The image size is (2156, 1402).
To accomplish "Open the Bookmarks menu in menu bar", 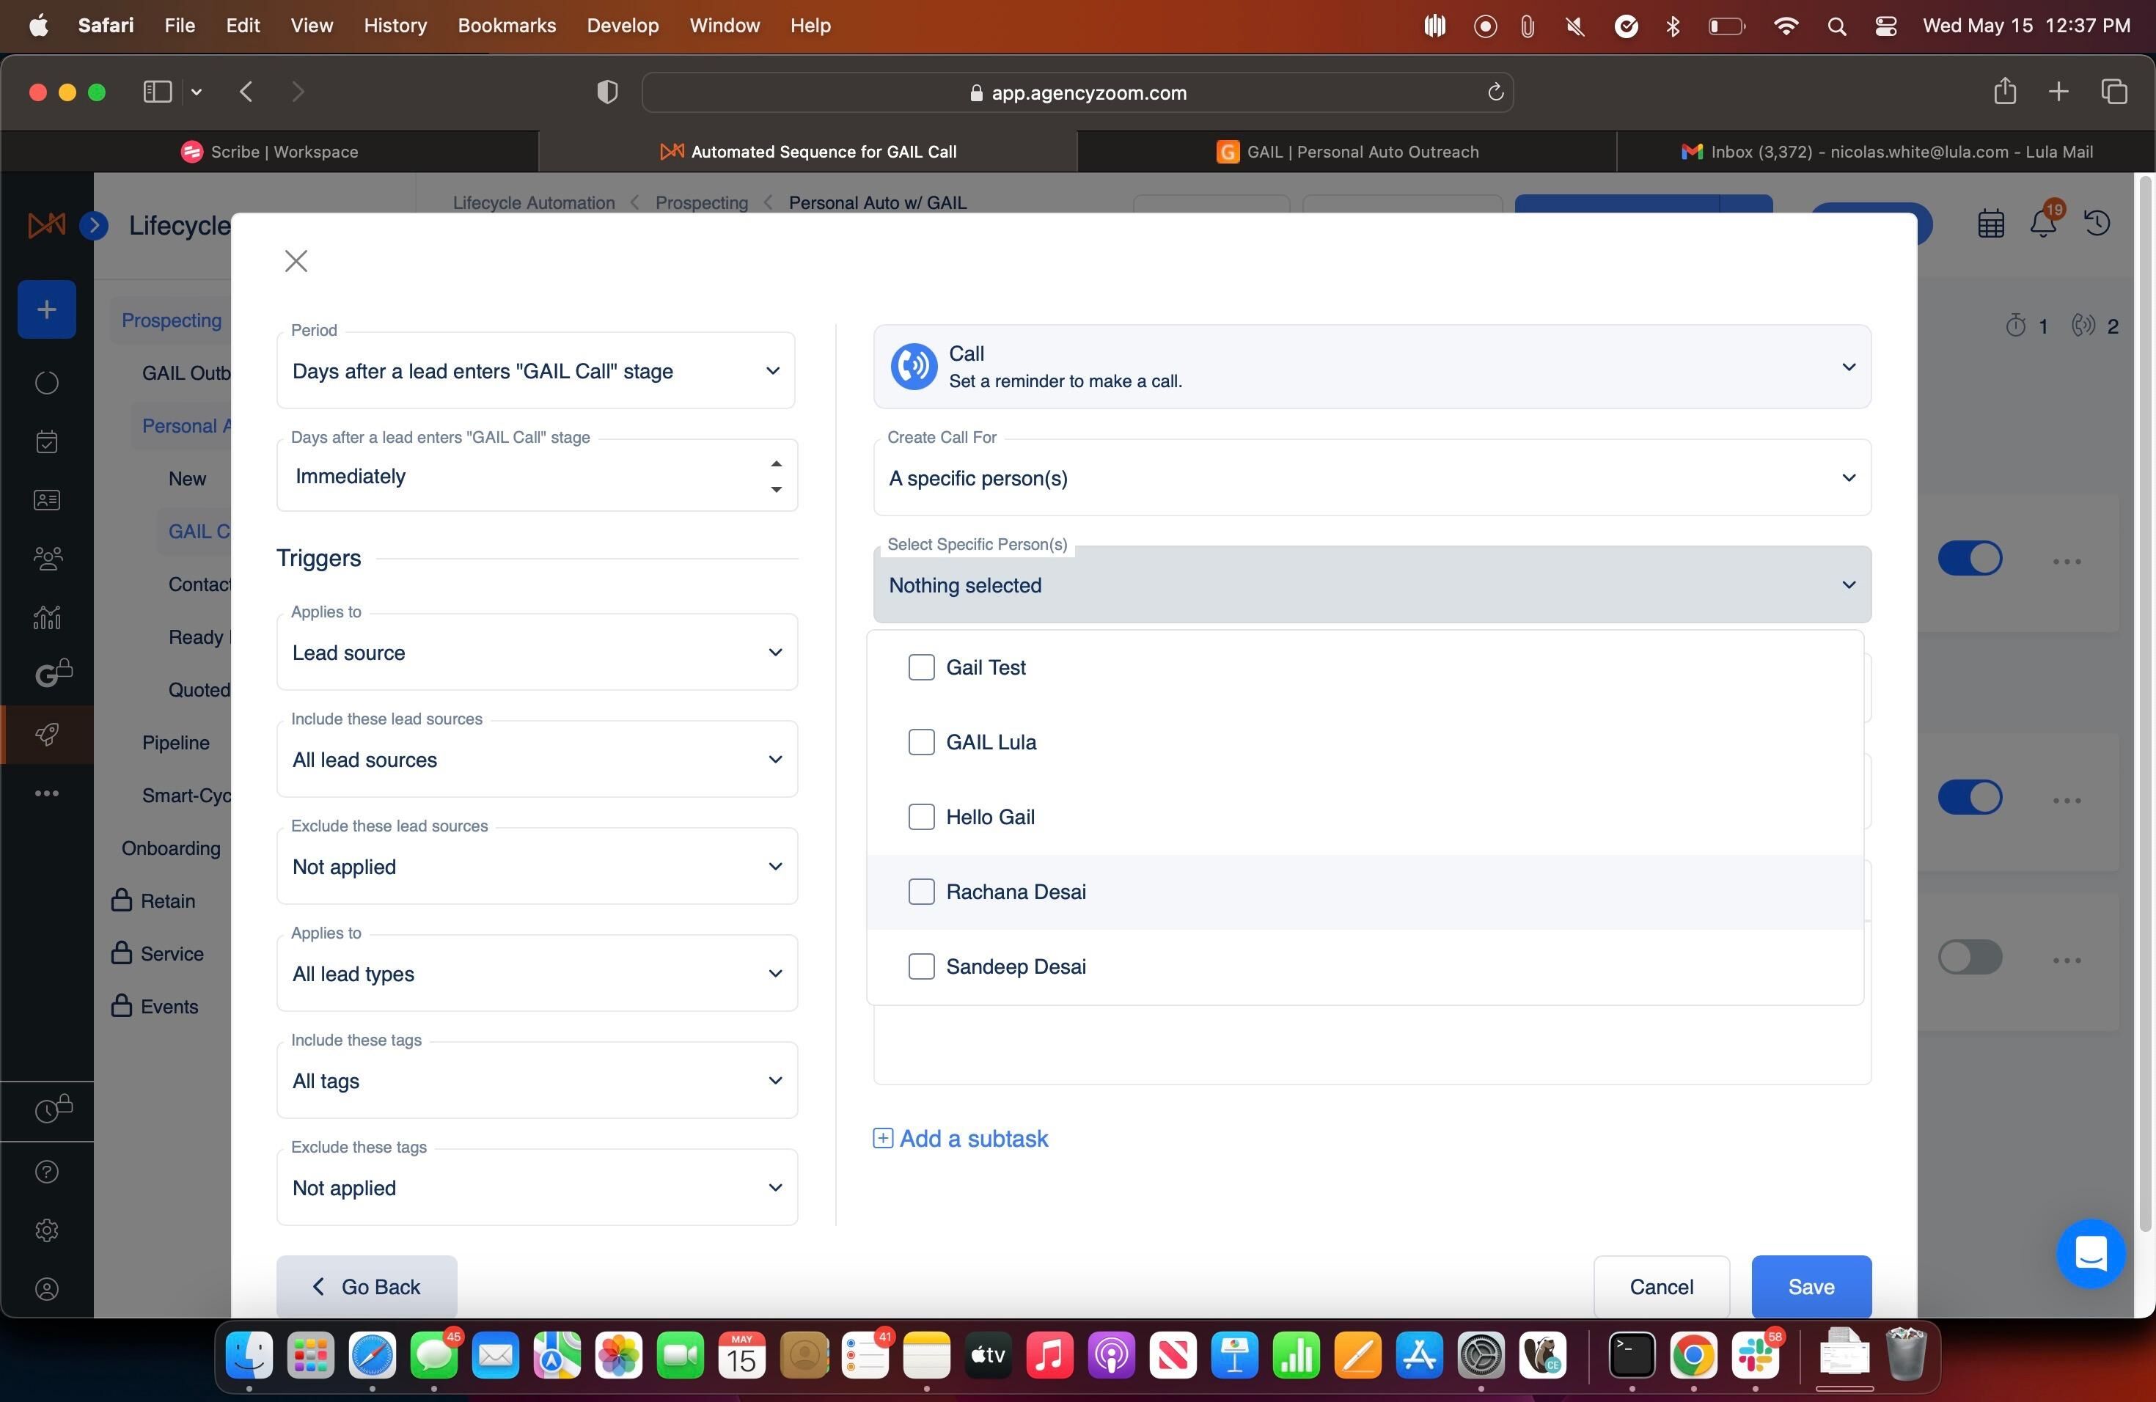I will click(x=507, y=26).
